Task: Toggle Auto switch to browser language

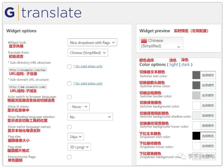Action: (69, 97)
